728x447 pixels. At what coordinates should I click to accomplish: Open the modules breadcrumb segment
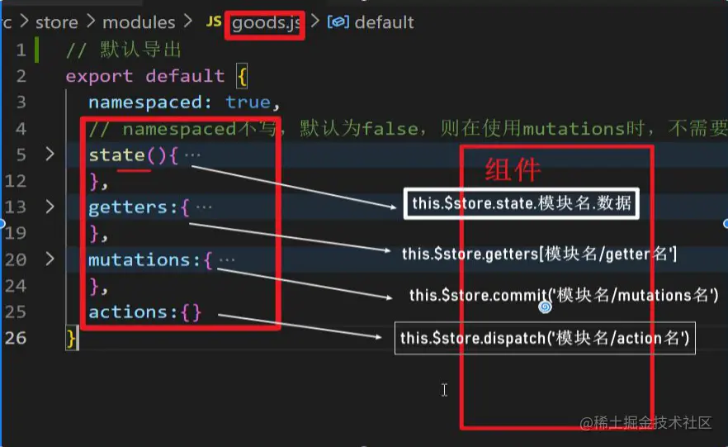pos(139,22)
